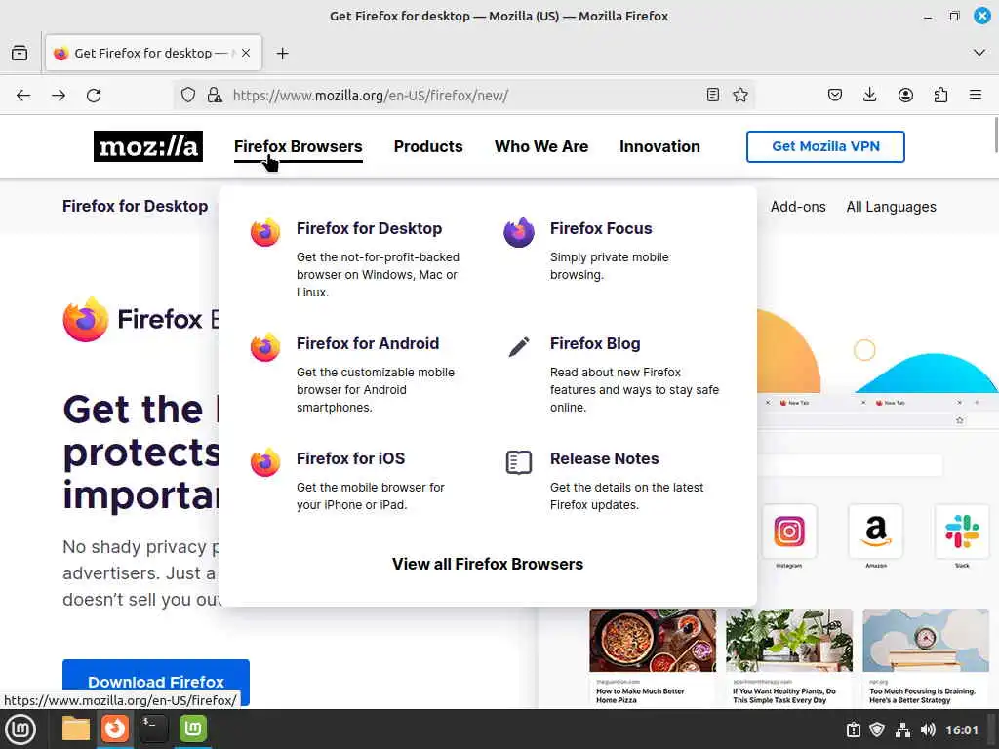Image resolution: width=999 pixels, height=749 pixels.
Task: Click the Amazon shortcut tile
Action: (x=876, y=532)
